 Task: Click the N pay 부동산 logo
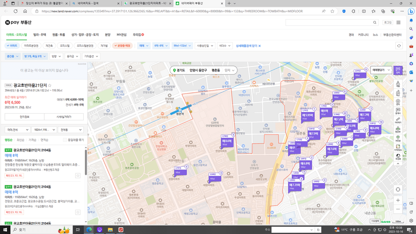(18, 22)
